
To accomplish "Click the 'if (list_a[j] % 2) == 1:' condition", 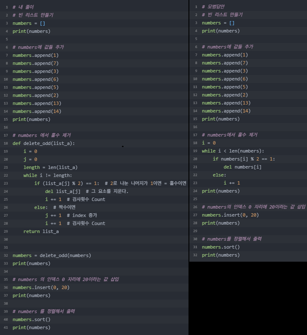I will 67,183.
